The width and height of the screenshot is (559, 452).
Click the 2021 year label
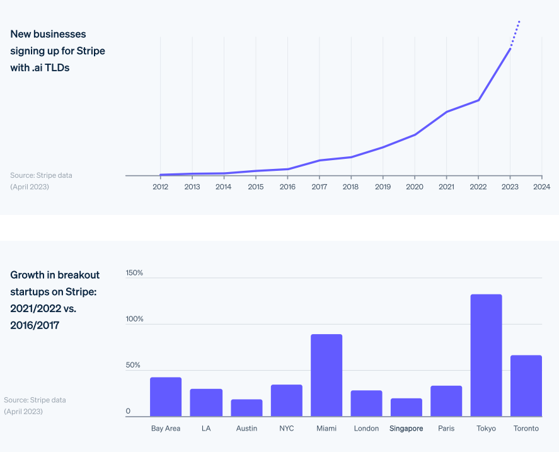pos(446,187)
